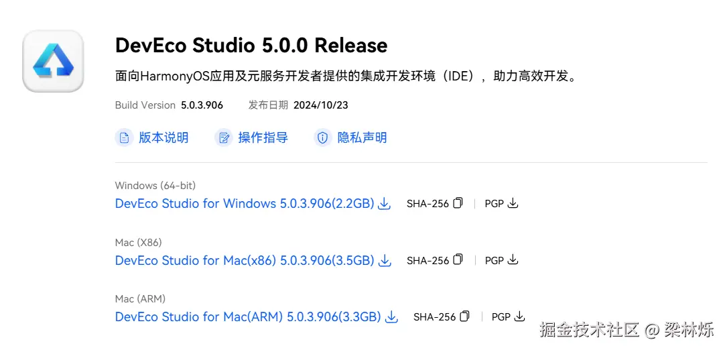Click download icon for Windows installer
The image size is (725, 350).
point(385,204)
